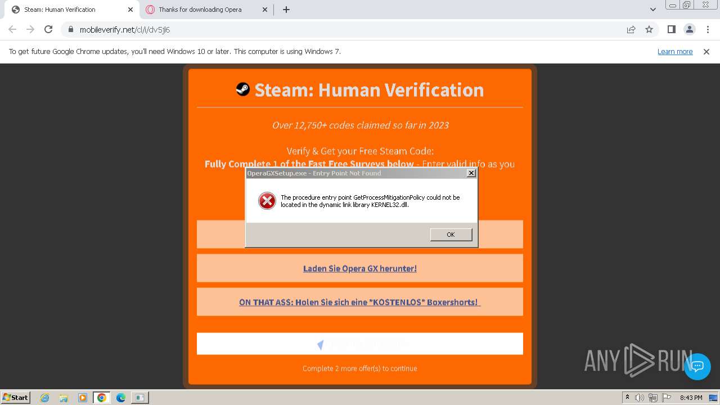Open Windows Media Player from taskbar
Image resolution: width=720 pixels, height=405 pixels.
click(83, 398)
